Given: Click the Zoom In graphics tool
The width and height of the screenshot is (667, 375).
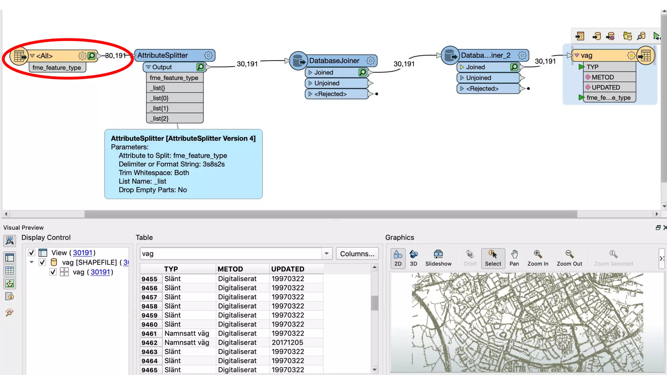Looking at the screenshot, I should [537, 258].
